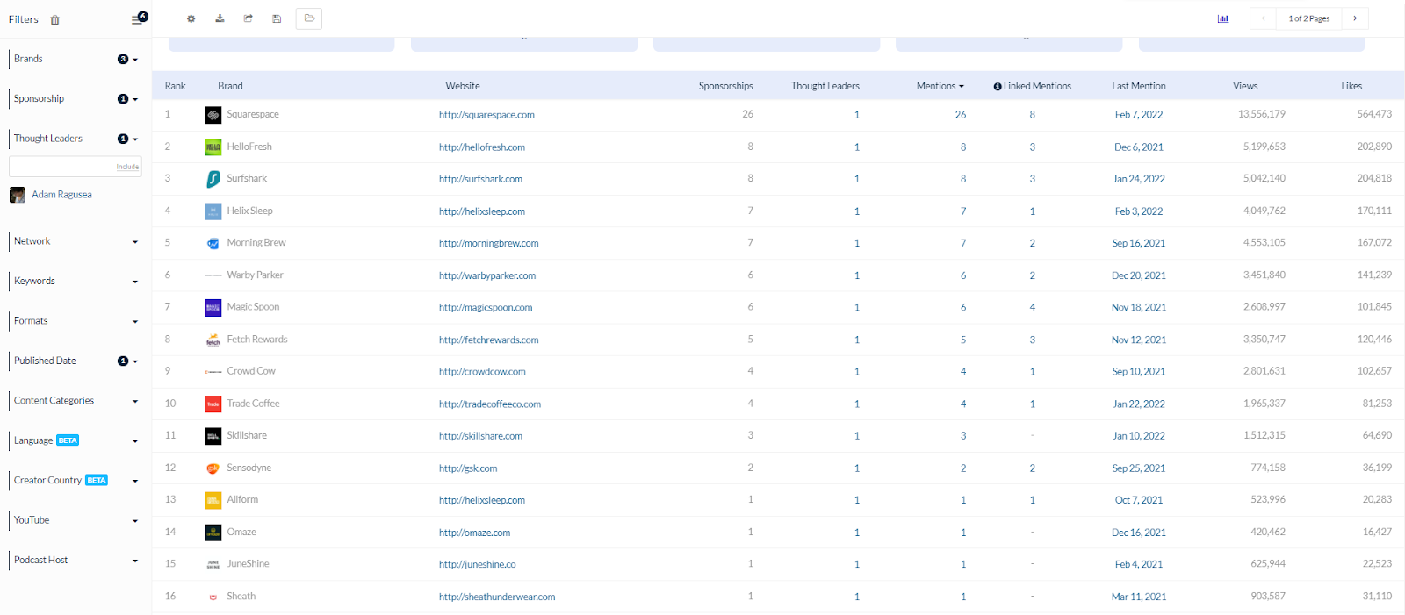Share the report with the export arrow icon
Viewport: 1405px width, 615px height.
coord(249,18)
